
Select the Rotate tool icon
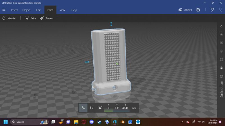(x=92, y=108)
